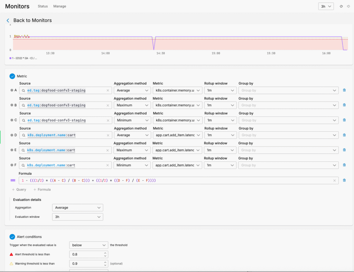Toggle the grey dot next to query C

point(12,120)
